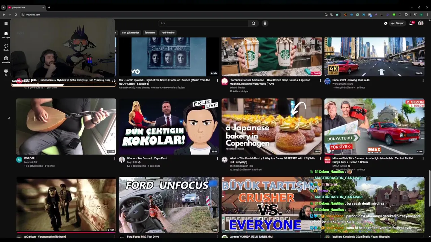Click into the Ara search field
431x242 pixels.
tap(203, 23)
